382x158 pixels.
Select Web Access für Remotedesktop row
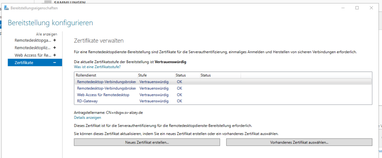tap(103, 95)
